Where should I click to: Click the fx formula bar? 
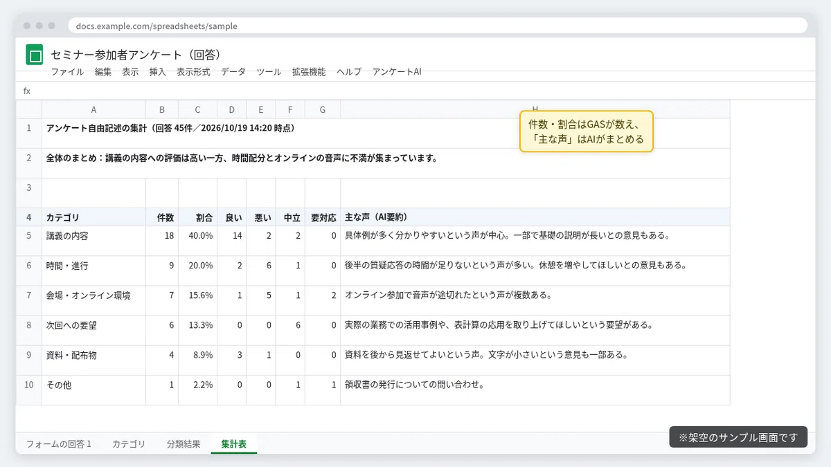(x=415, y=91)
